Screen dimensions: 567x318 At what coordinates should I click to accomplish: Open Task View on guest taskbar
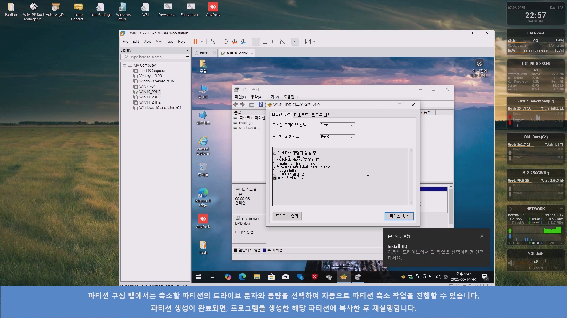pyautogui.click(x=213, y=277)
